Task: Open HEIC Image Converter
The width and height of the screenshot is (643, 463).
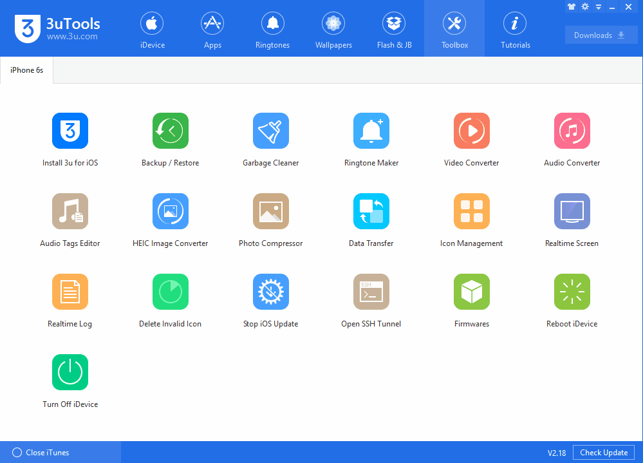Action: tap(170, 211)
